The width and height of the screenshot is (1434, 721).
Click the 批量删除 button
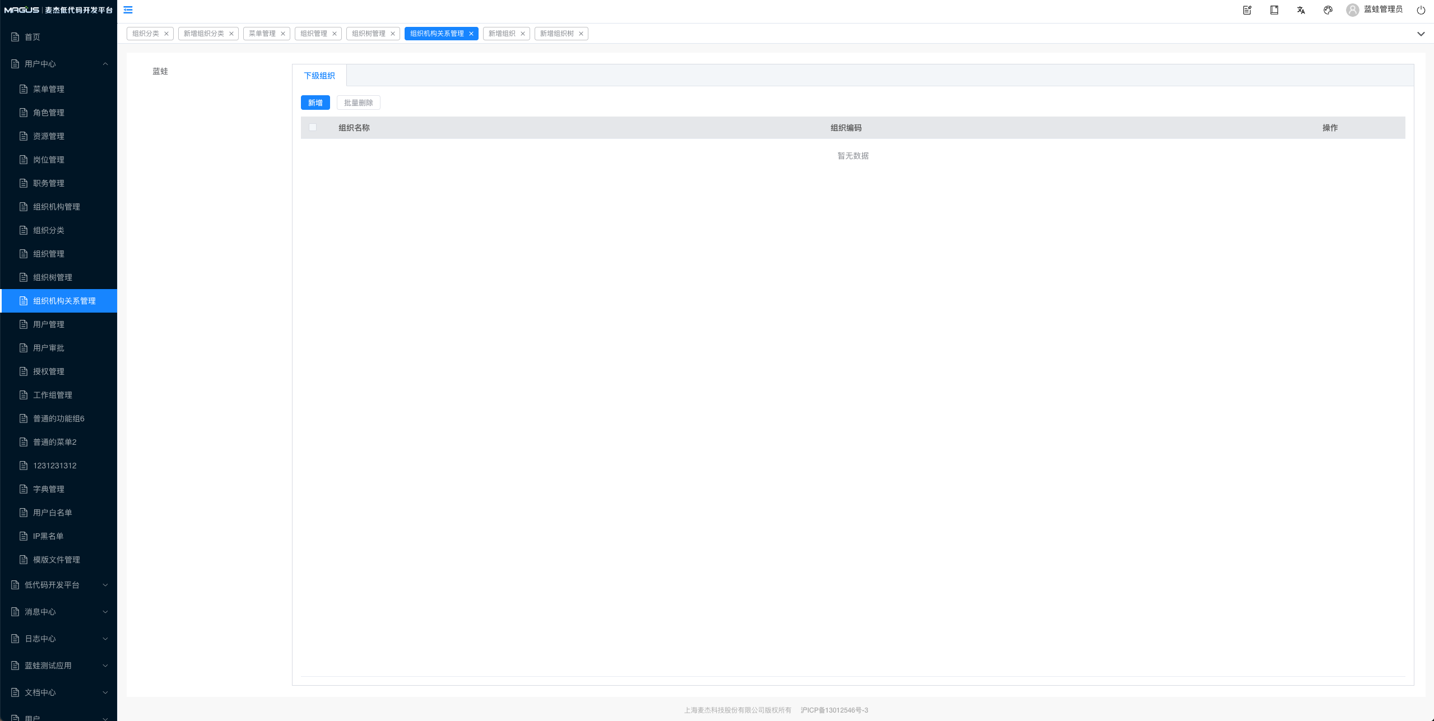[359, 103]
